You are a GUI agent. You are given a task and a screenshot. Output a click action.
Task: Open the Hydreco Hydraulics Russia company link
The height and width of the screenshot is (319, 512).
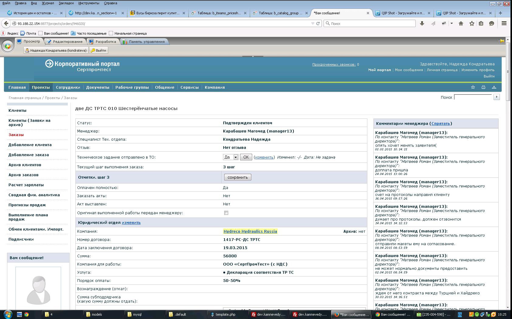pyautogui.click(x=250, y=231)
